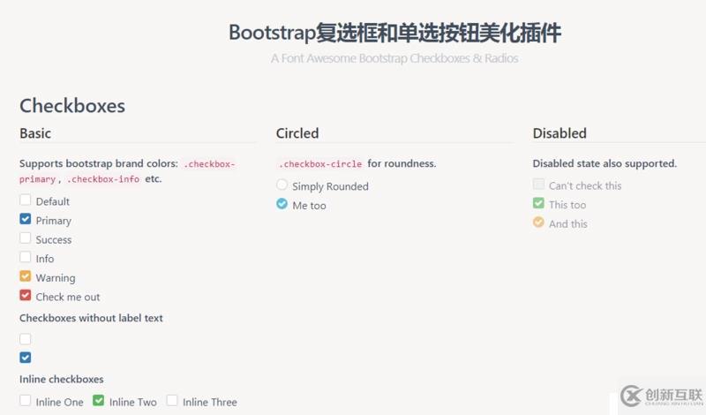
Task: Click the Default label text
Action: coord(53,201)
